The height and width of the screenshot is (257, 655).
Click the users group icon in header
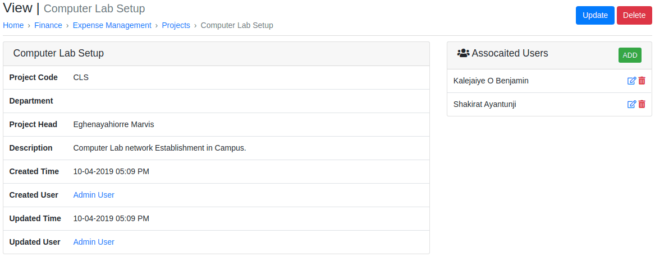tap(463, 53)
